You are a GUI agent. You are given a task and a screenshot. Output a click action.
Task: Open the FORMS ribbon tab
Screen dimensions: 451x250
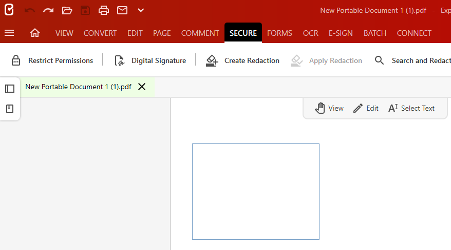coord(279,33)
